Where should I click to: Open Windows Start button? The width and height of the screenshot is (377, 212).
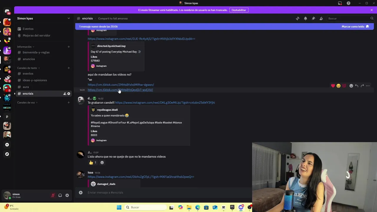coord(119,207)
